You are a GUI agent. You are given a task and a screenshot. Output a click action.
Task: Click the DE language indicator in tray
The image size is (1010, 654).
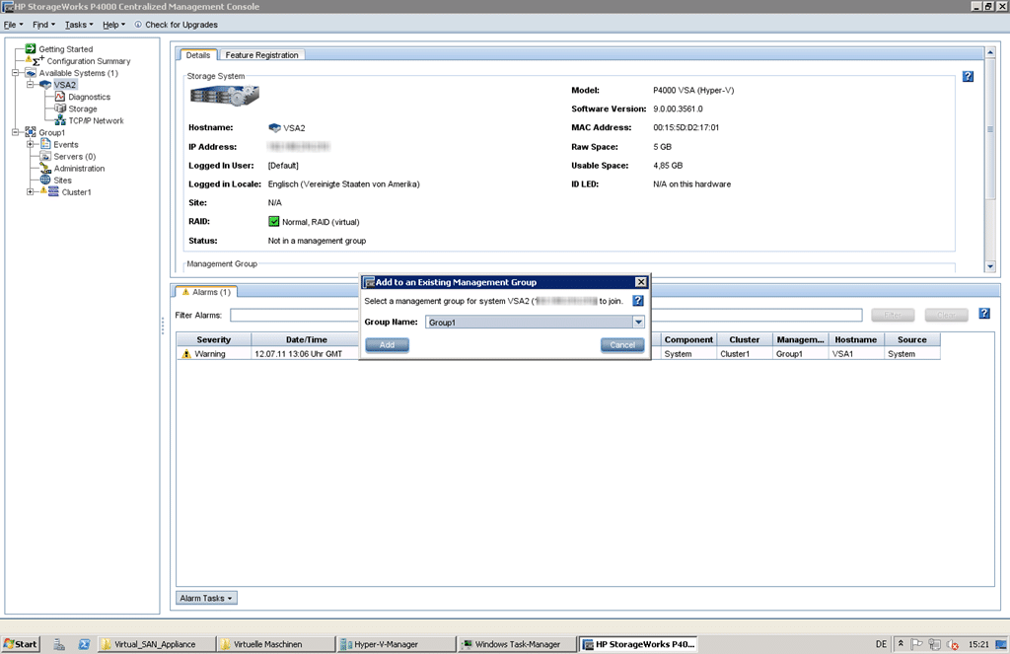click(x=881, y=644)
